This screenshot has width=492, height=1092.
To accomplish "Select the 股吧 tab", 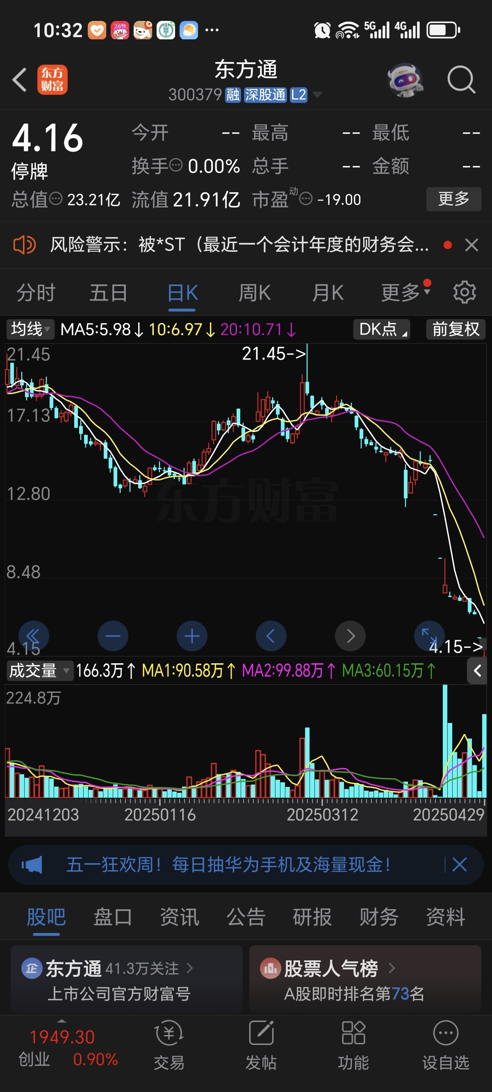I will pyautogui.click(x=46, y=917).
